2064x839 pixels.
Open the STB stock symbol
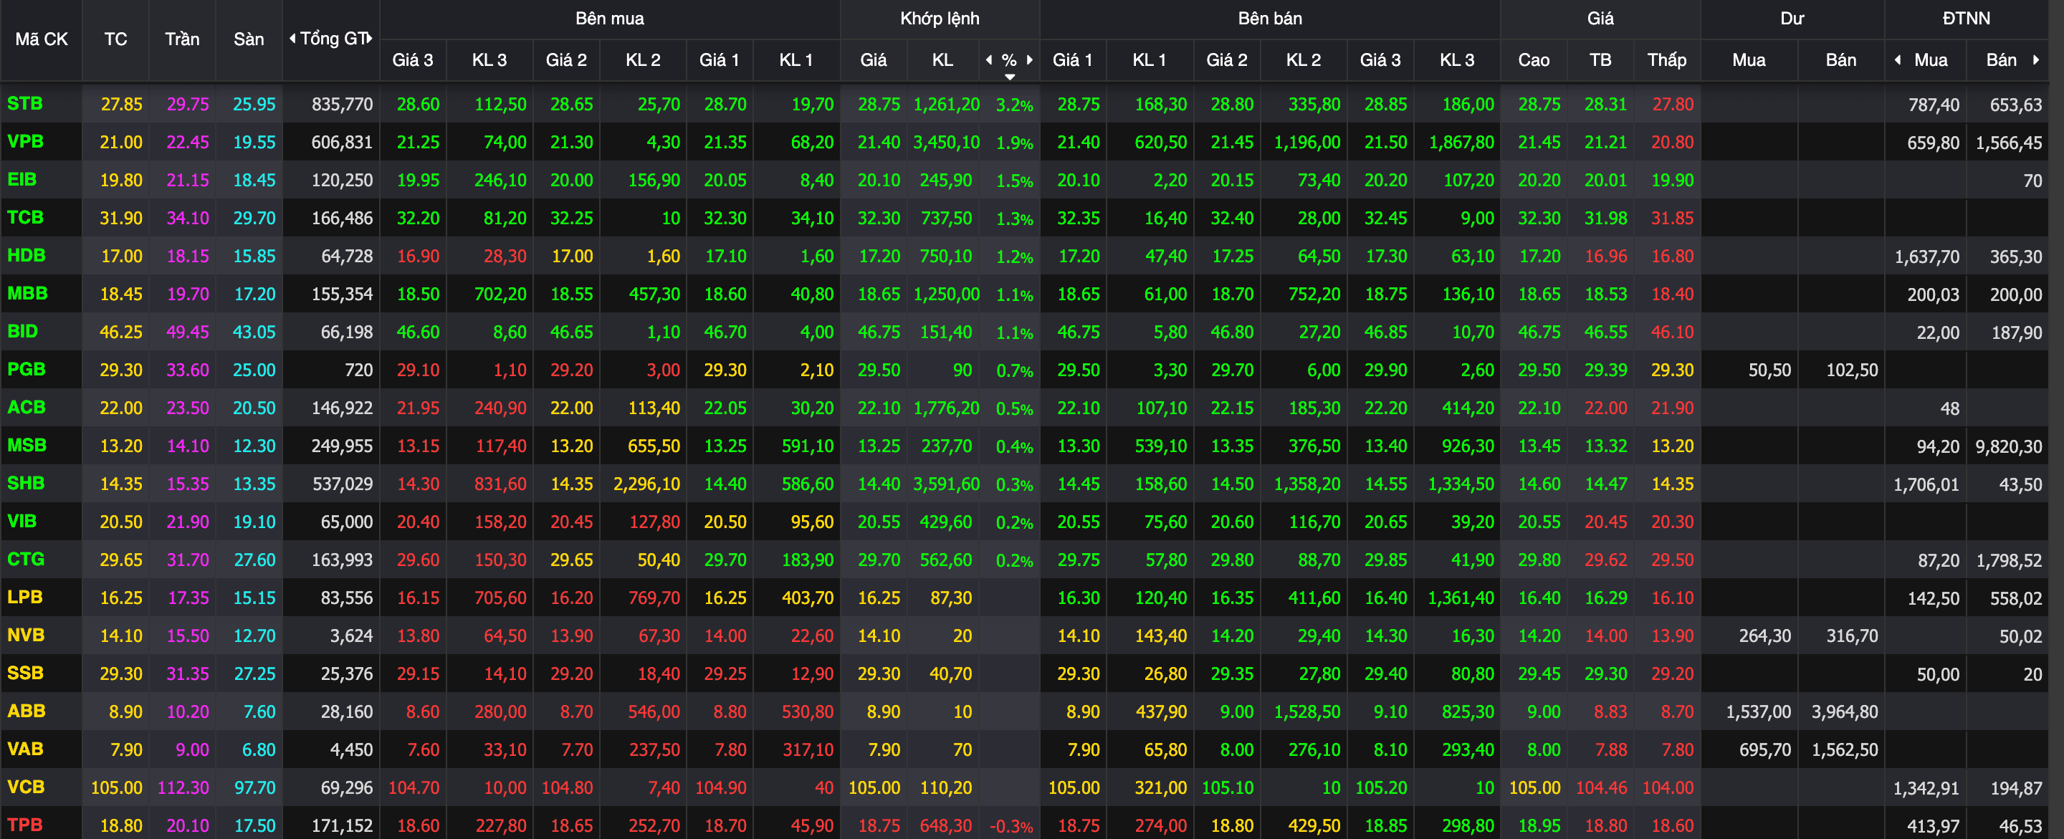coord(25,103)
